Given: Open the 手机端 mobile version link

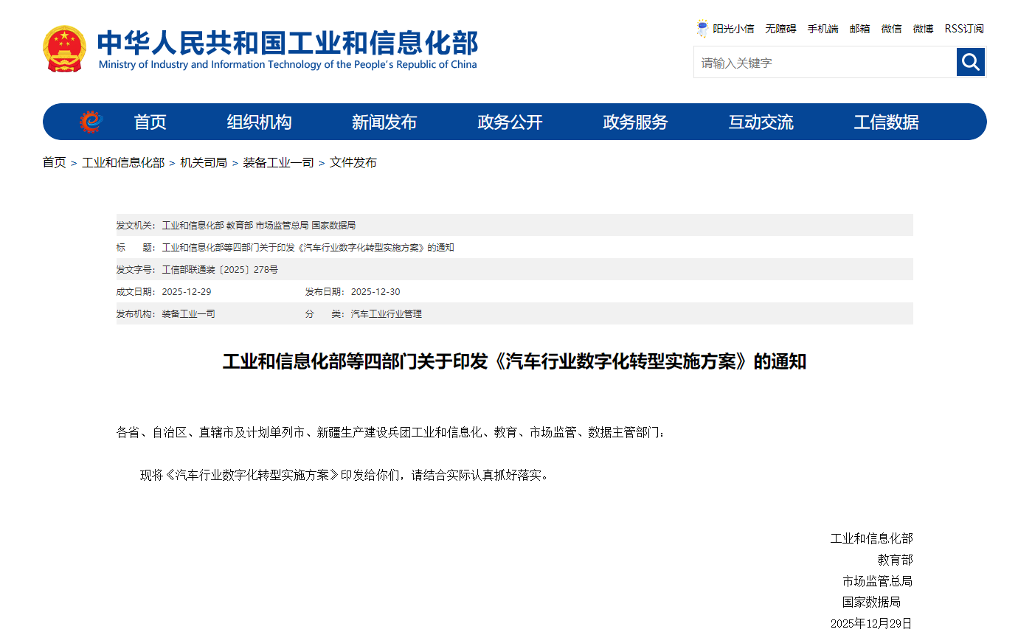Looking at the screenshot, I should [x=823, y=29].
